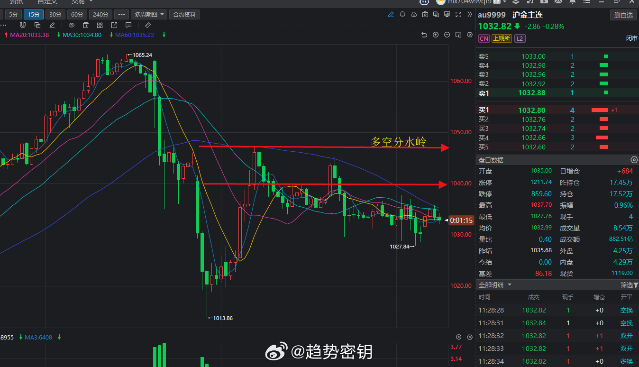This screenshot has width=639, height=367.
Task: Click the trade row at 11:28:31
Action: click(557, 323)
